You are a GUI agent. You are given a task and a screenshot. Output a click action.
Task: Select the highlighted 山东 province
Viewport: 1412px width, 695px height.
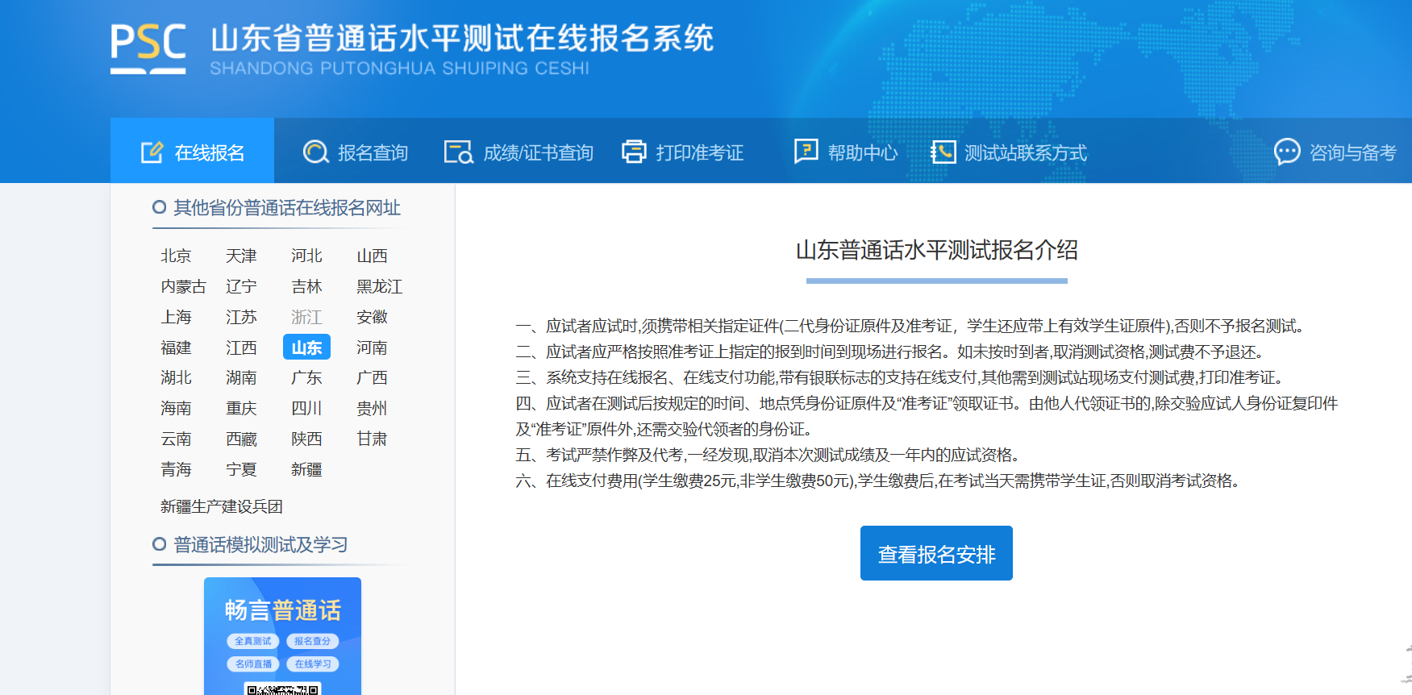pos(306,347)
